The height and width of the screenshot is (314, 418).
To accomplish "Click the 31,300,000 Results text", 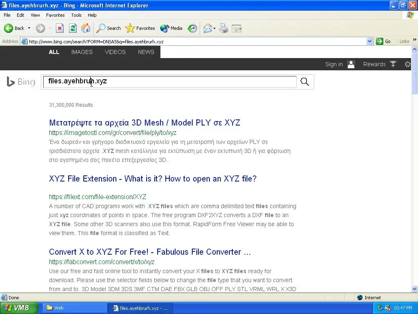I will pyautogui.click(x=71, y=105).
